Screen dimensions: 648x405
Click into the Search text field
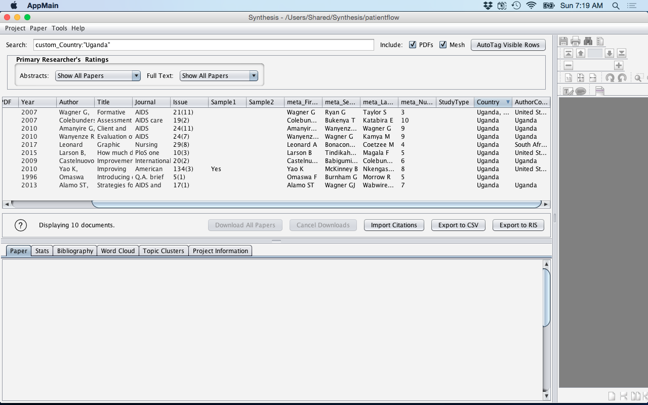(x=204, y=45)
